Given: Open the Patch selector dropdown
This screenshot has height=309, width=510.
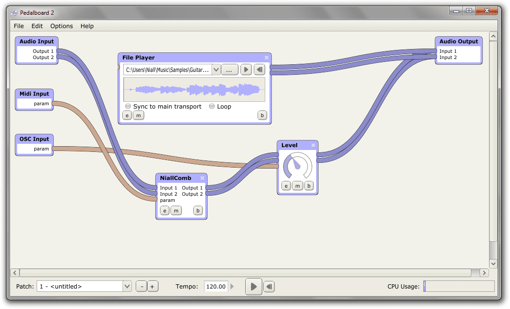Looking at the screenshot, I should click(x=127, y=287).
